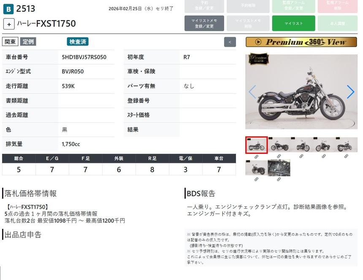Click link icon below the engine close-up thumbnail
The image size is (363, 280).
pyautogui.click(x=279, y=179)
